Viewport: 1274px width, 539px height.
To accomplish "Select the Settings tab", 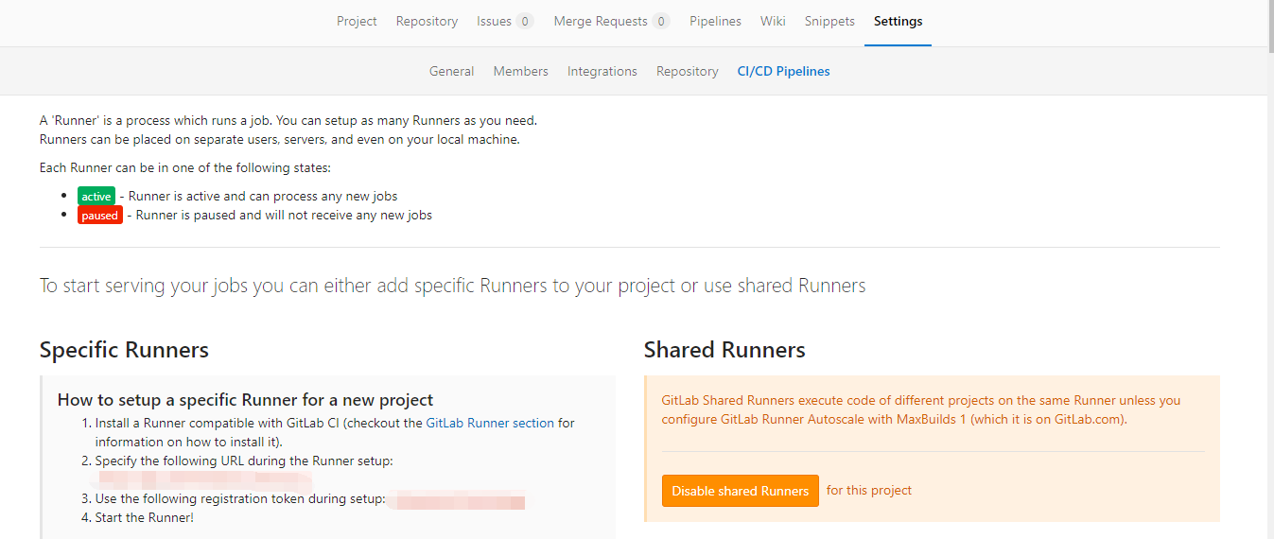I will [898, 21].
